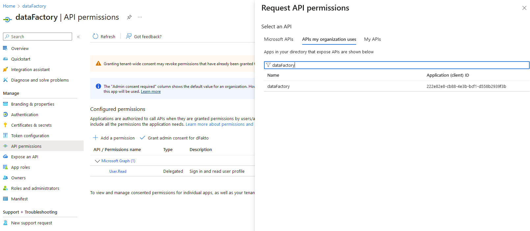
Task: Click Add a permission plus icon
Action: pos(95,138)
